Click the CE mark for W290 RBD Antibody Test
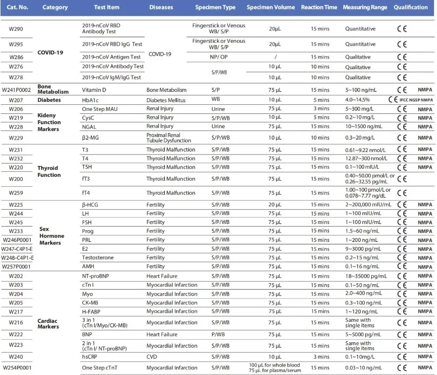The height and width of the screenshot is (375, 437). (402, 29)
